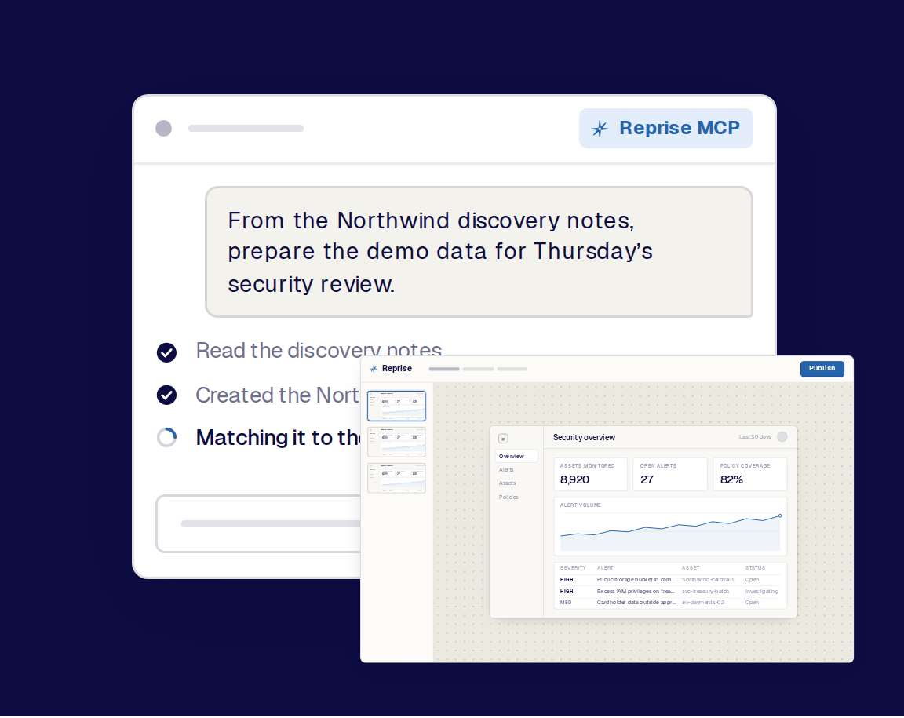Select the Read the discovery notes step
This screenshot has width=904, height=718.
tap(319, 351)
